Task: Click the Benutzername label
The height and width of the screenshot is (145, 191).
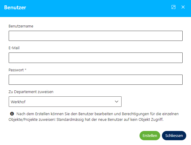Action: 21,26
